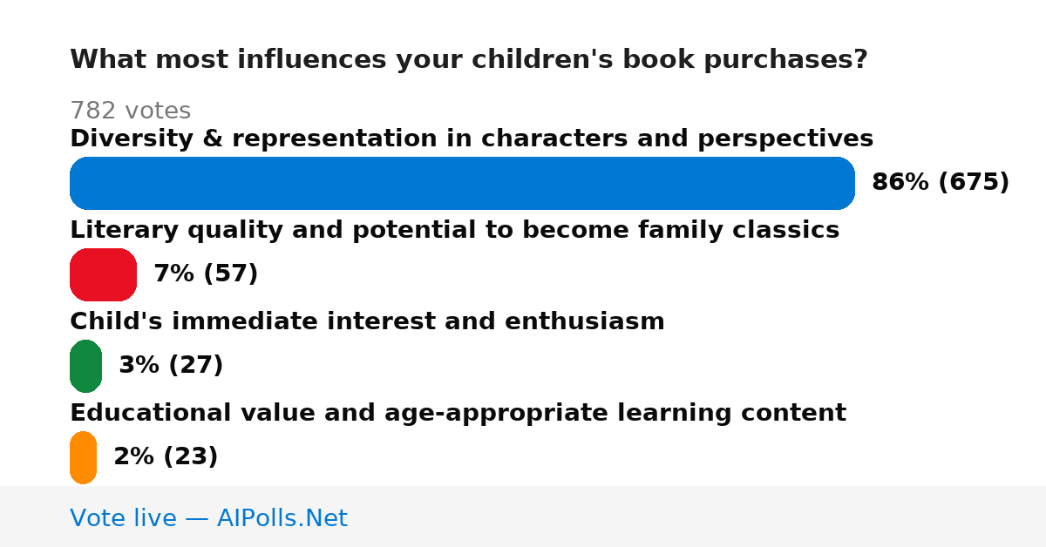
Task: Open the Vote live — AIPolls.Net link
Action: point(208,518)
